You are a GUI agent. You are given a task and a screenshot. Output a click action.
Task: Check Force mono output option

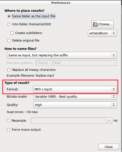click(x=8, y=130)
